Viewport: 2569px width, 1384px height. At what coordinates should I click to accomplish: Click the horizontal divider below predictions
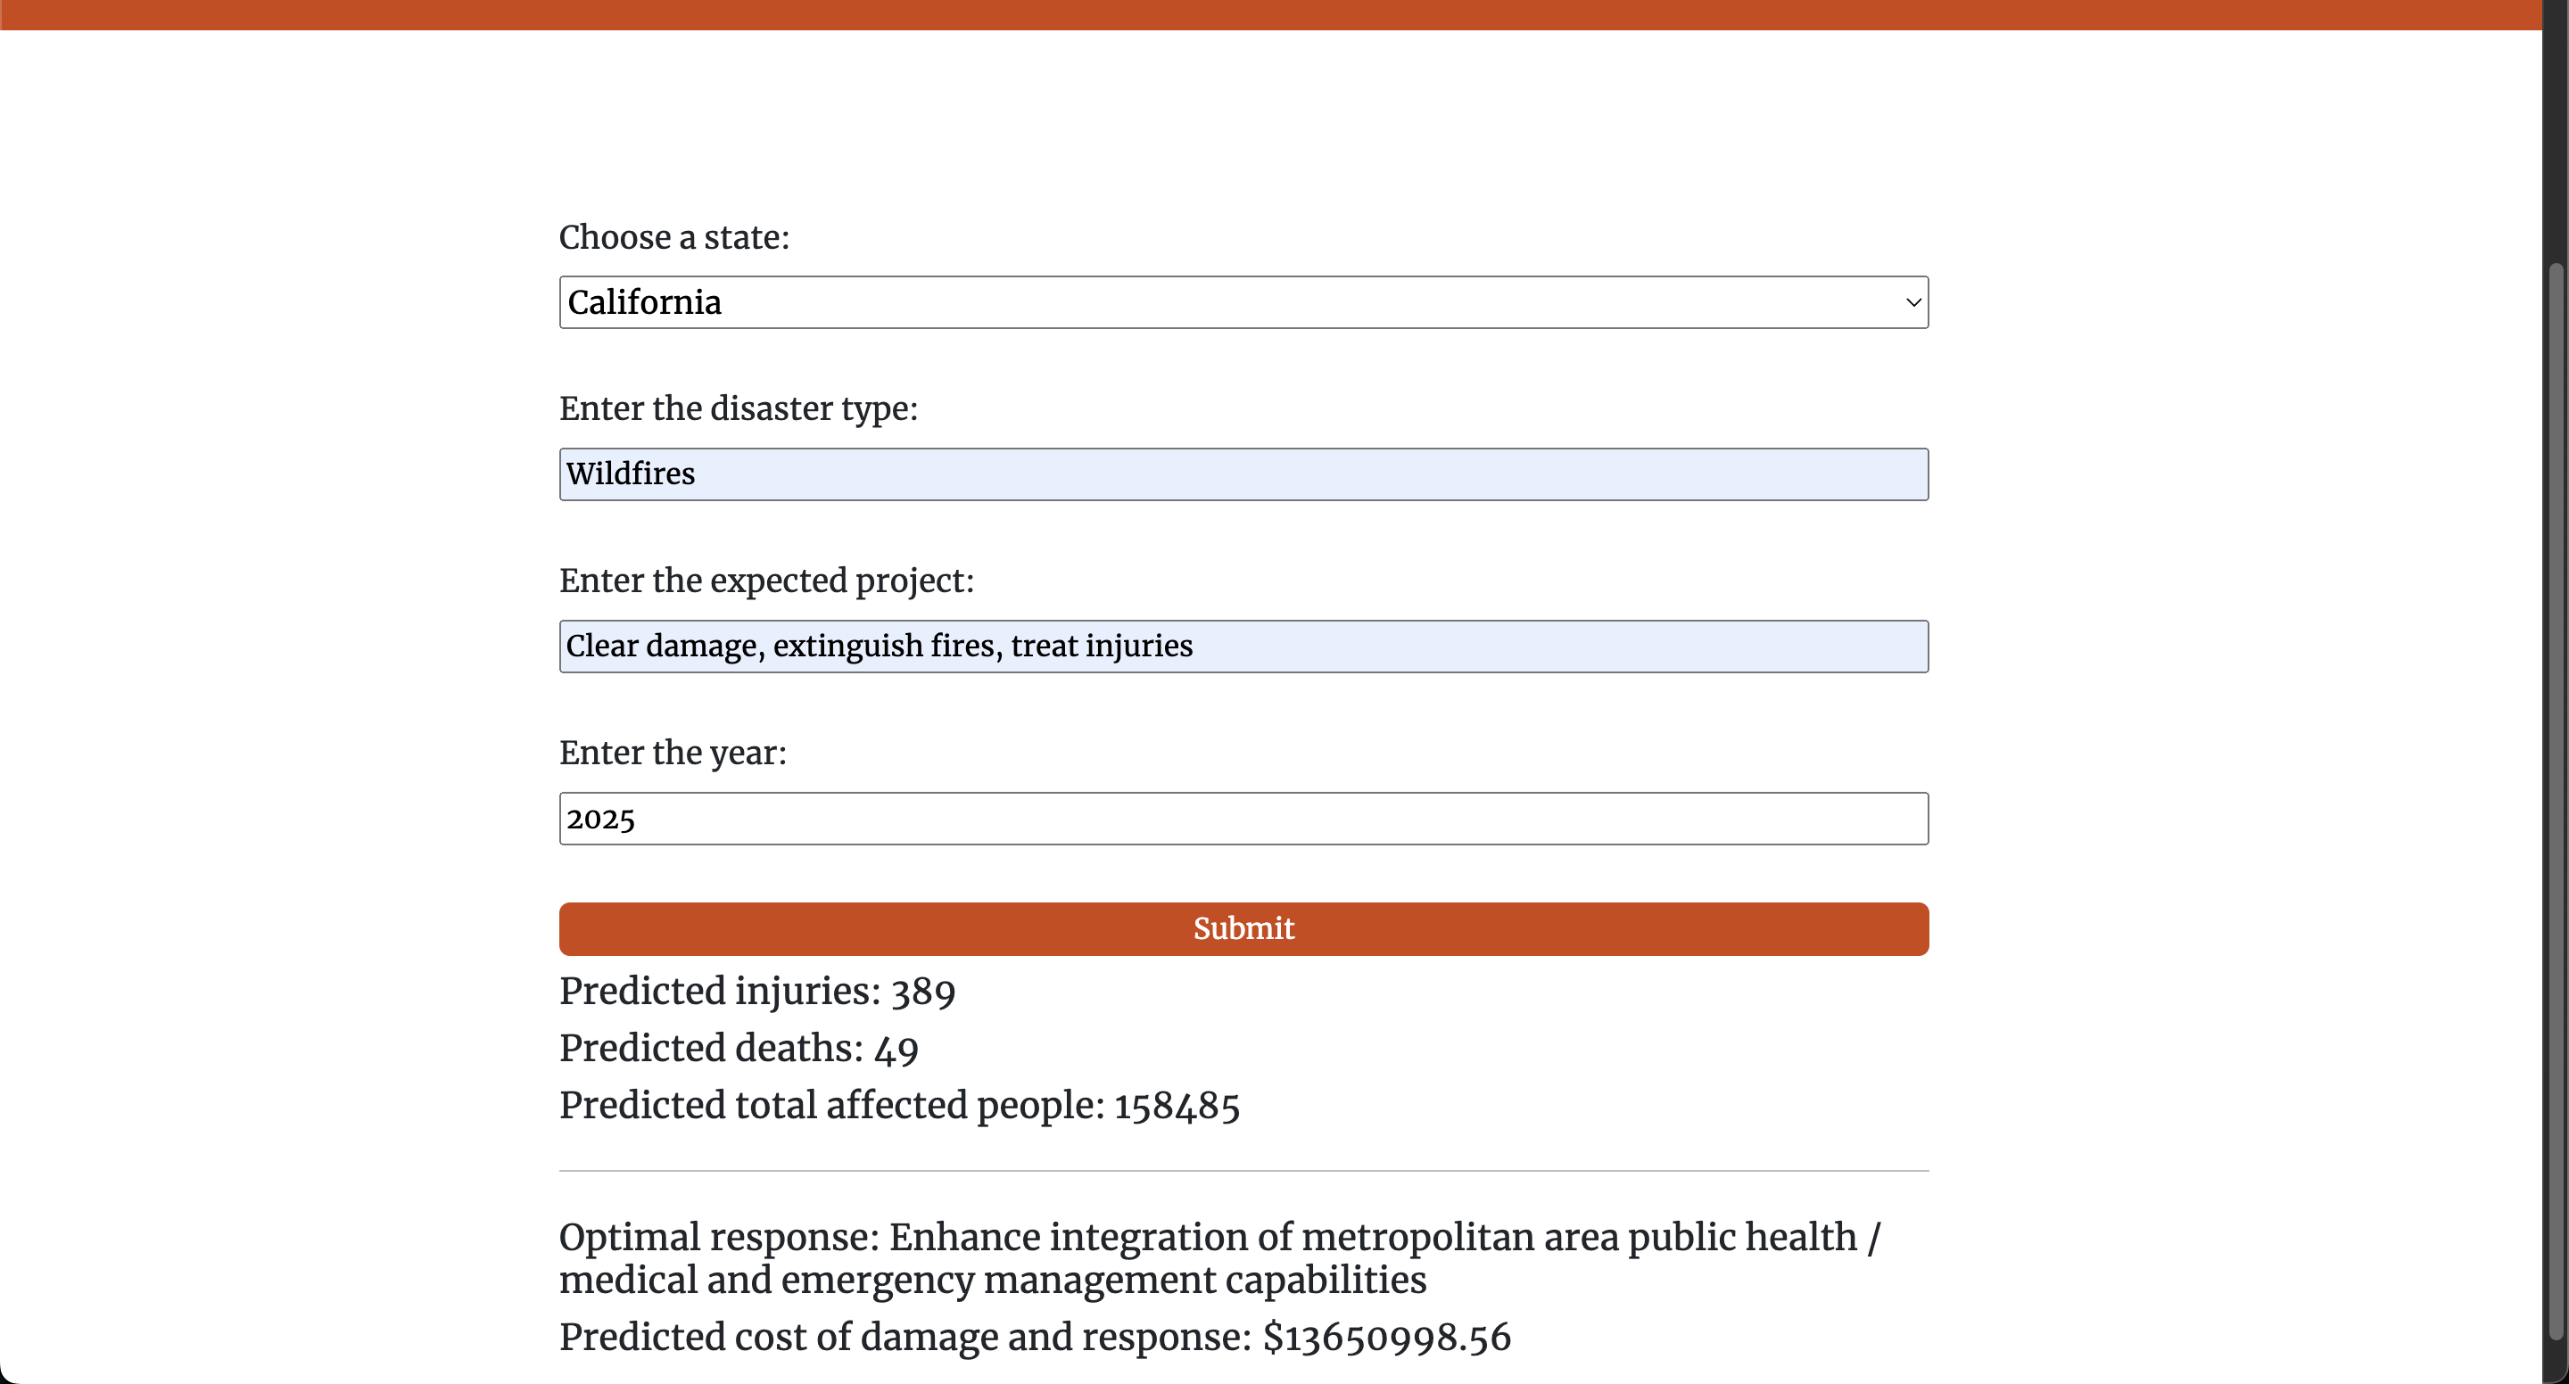pos(1243,1171)
